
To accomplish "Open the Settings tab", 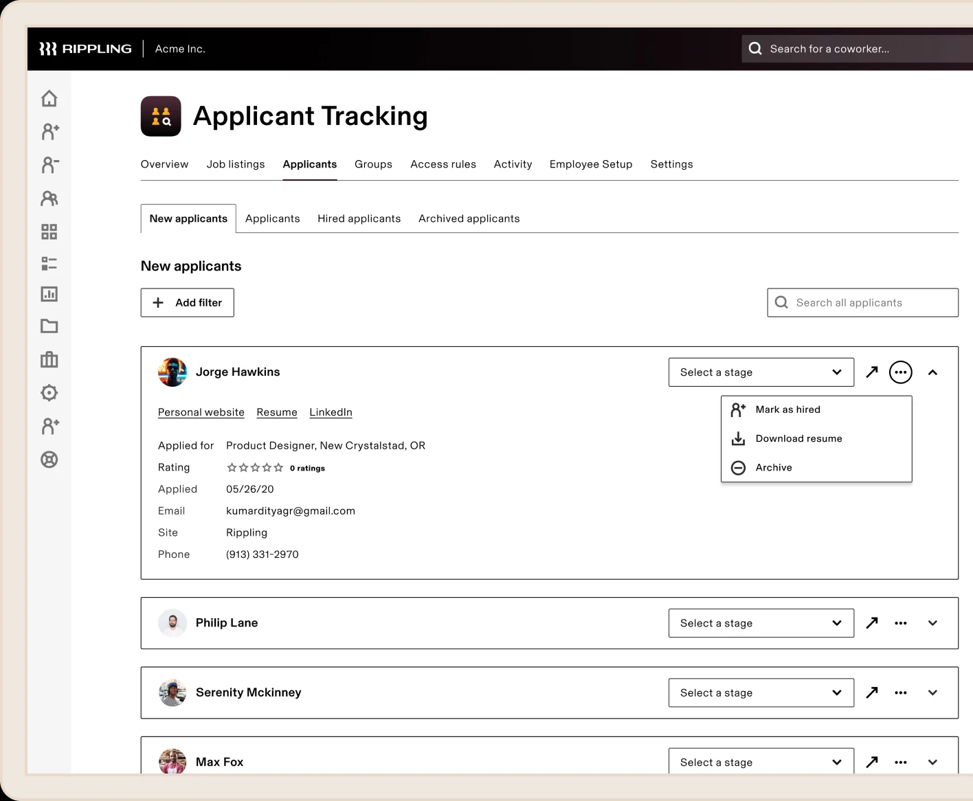I will click(x=671, y=164).
